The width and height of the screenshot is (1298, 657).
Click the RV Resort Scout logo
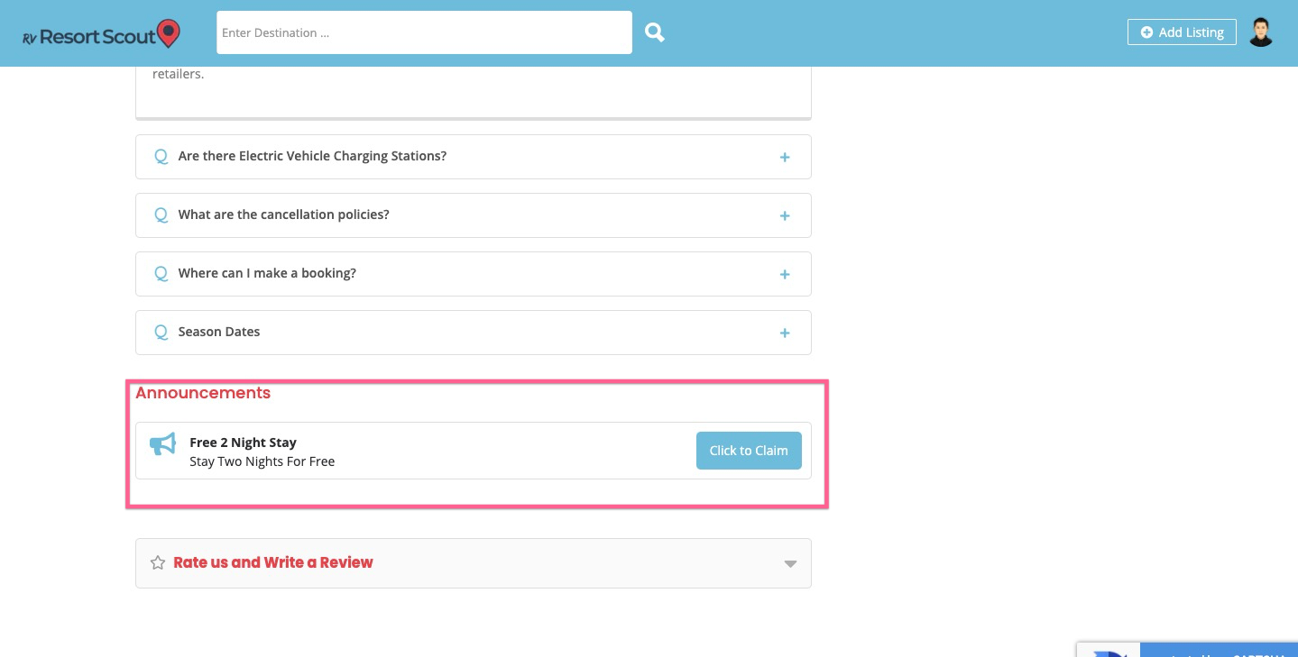[101, 34]
